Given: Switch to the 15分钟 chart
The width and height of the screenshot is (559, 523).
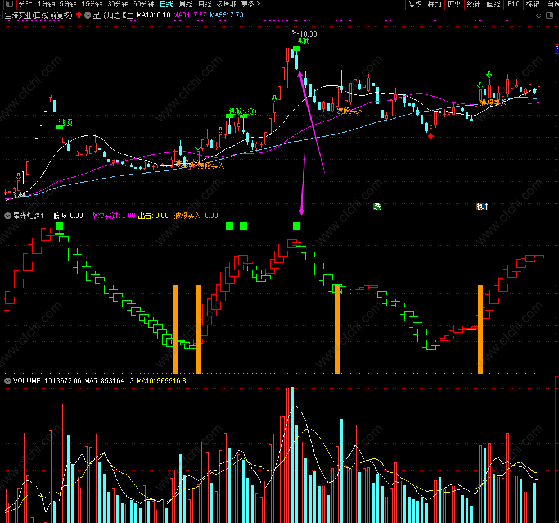Looking at the screenshot, I should 92,4.
